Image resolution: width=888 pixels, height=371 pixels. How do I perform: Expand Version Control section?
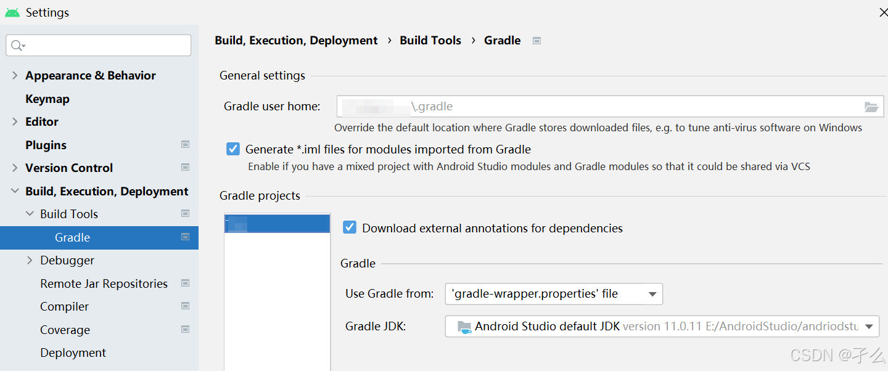(x=15, y=168)
